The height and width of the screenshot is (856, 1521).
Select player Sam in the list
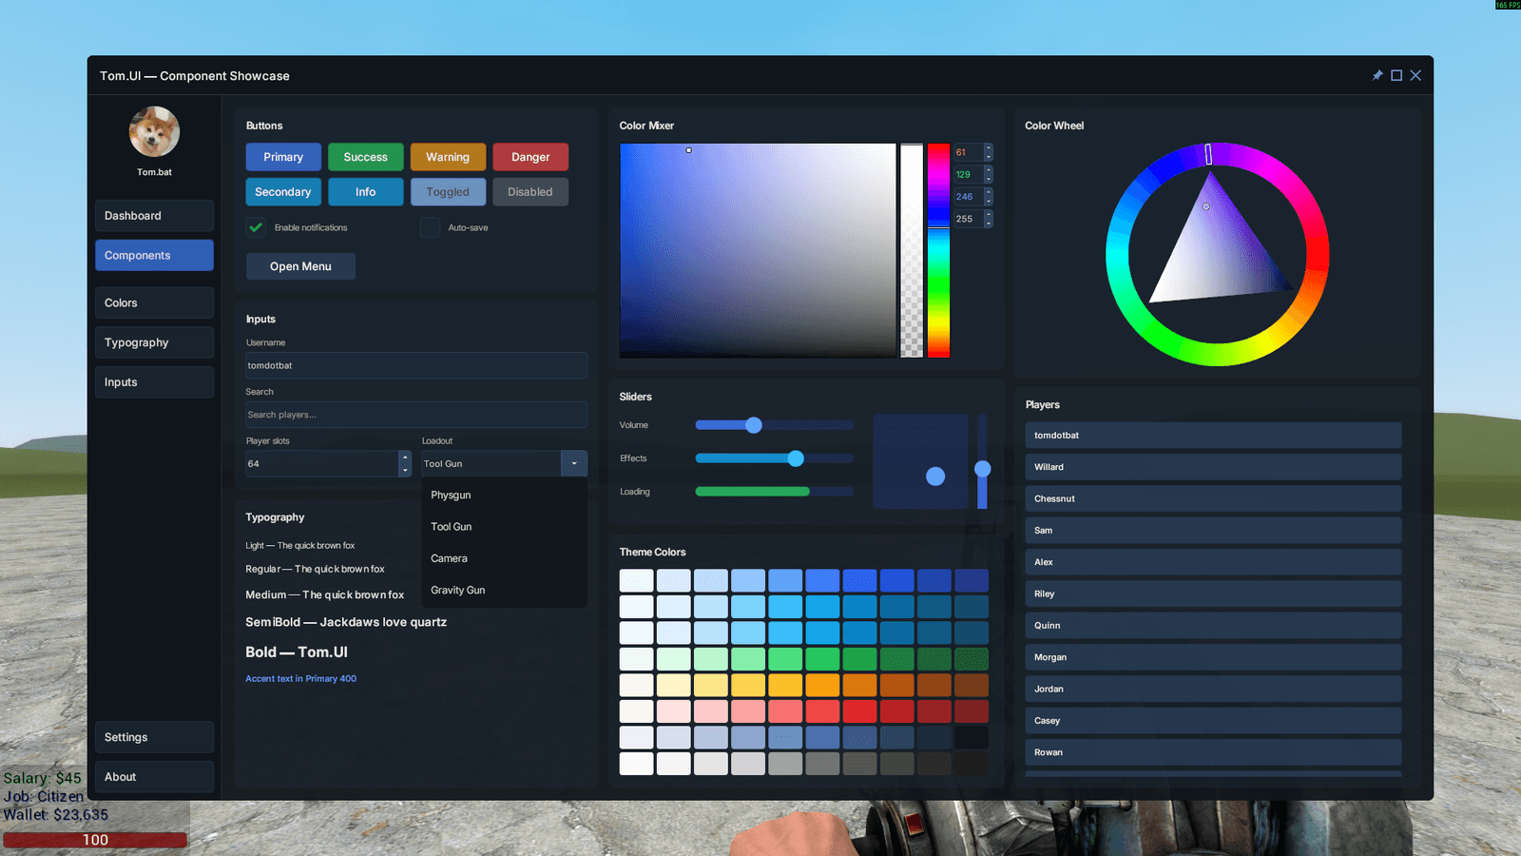coord(1213,531)
